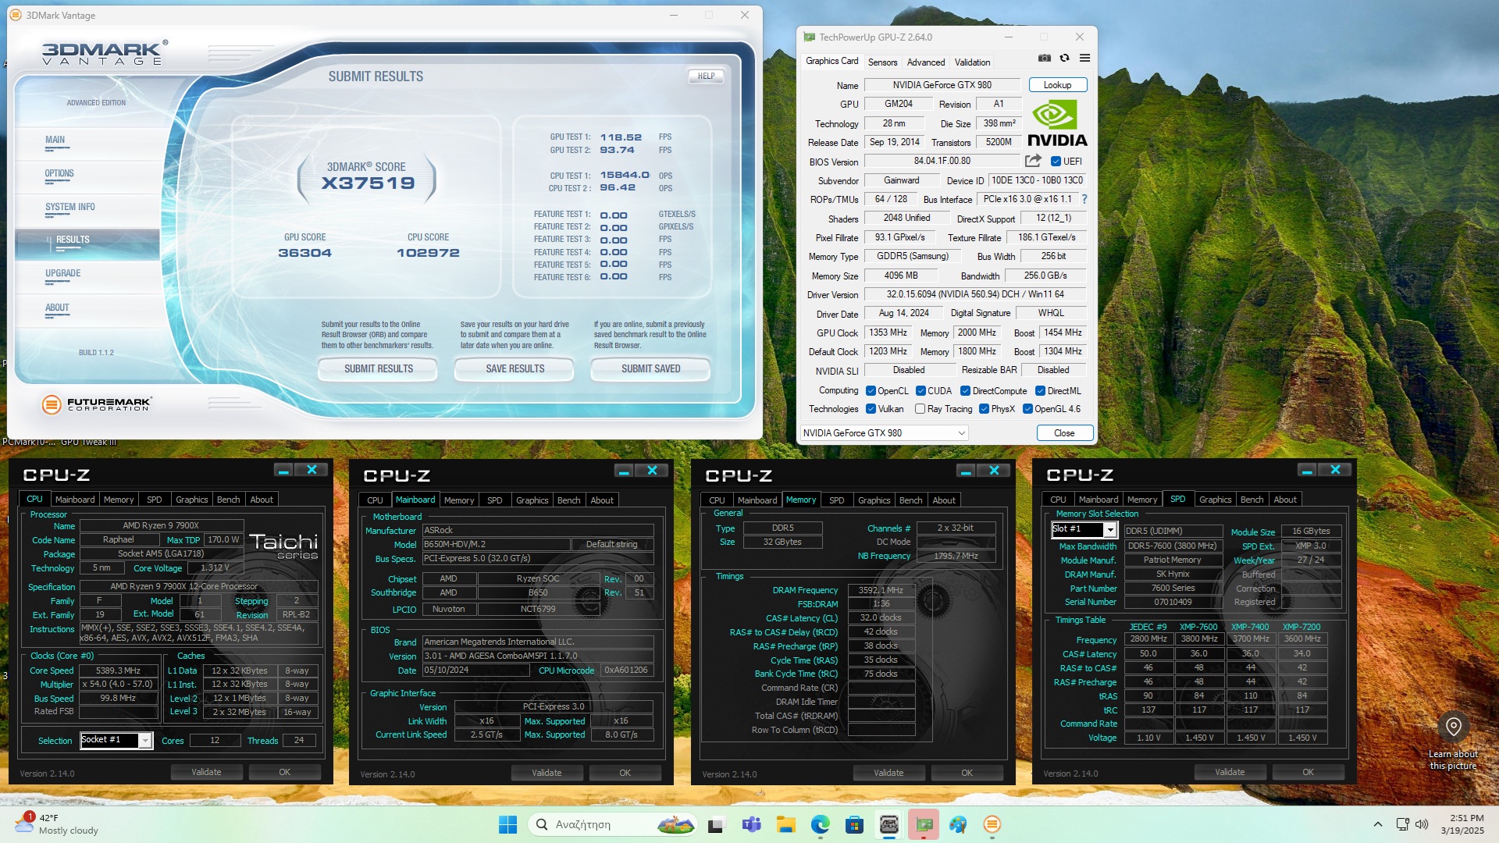Toggle the OpenGL 4.6 checkbox
The image size is (1499, 843).
pyautogui.click(x=1027, y=409)
